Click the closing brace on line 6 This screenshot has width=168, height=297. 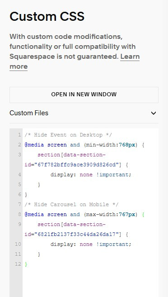26,194
